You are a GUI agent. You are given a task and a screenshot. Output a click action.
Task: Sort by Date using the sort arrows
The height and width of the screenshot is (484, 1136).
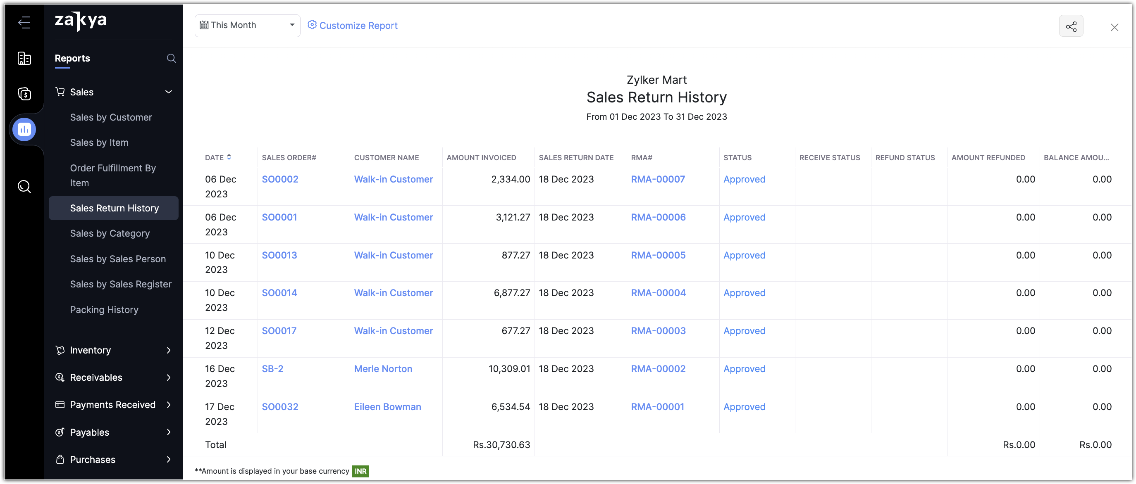click(x=229, y=157)
